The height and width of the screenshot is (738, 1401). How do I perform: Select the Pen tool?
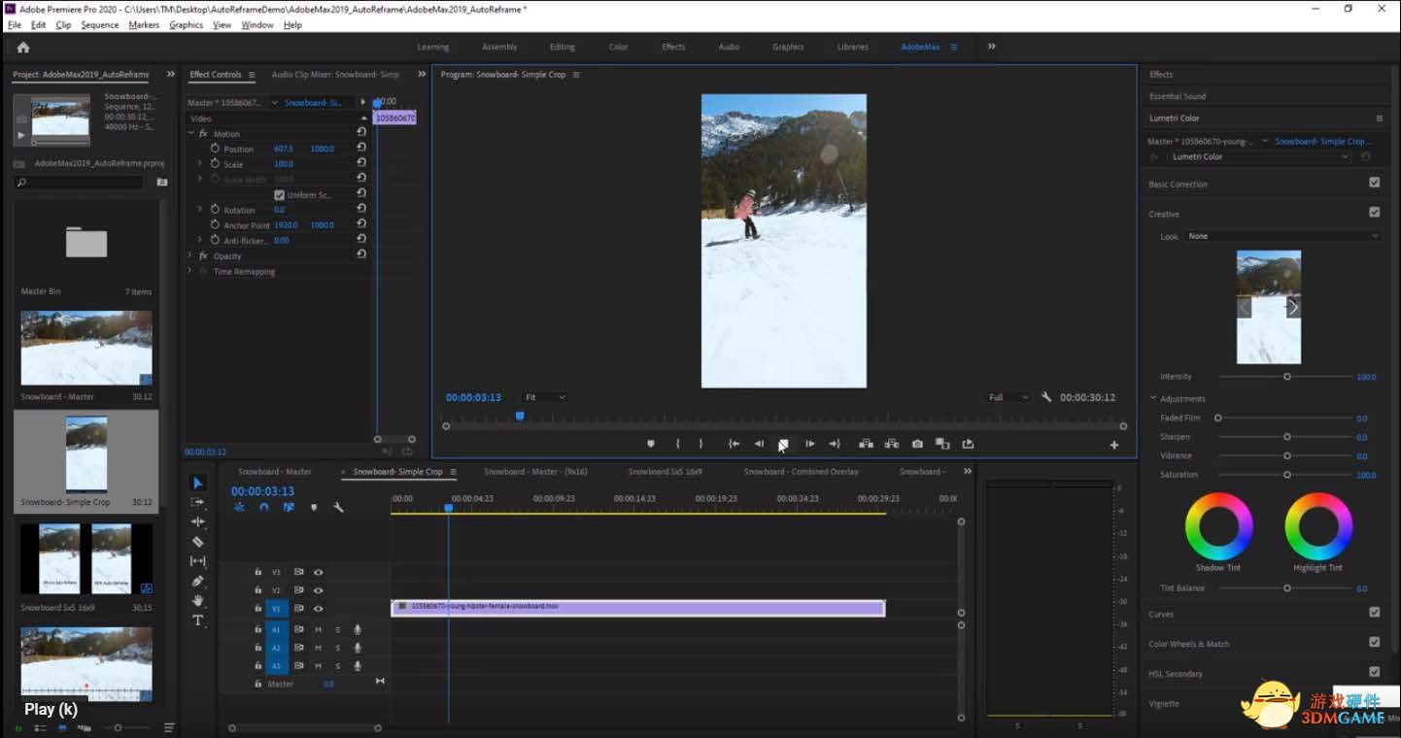[198, 581]
